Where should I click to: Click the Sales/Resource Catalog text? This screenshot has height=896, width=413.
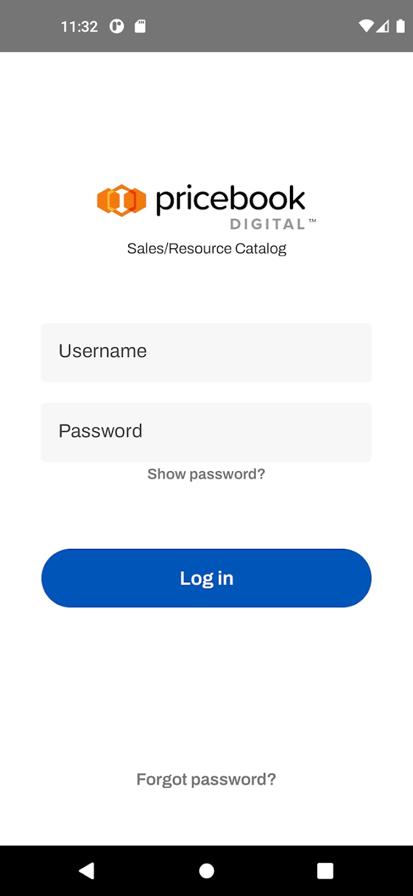(206, 248)
